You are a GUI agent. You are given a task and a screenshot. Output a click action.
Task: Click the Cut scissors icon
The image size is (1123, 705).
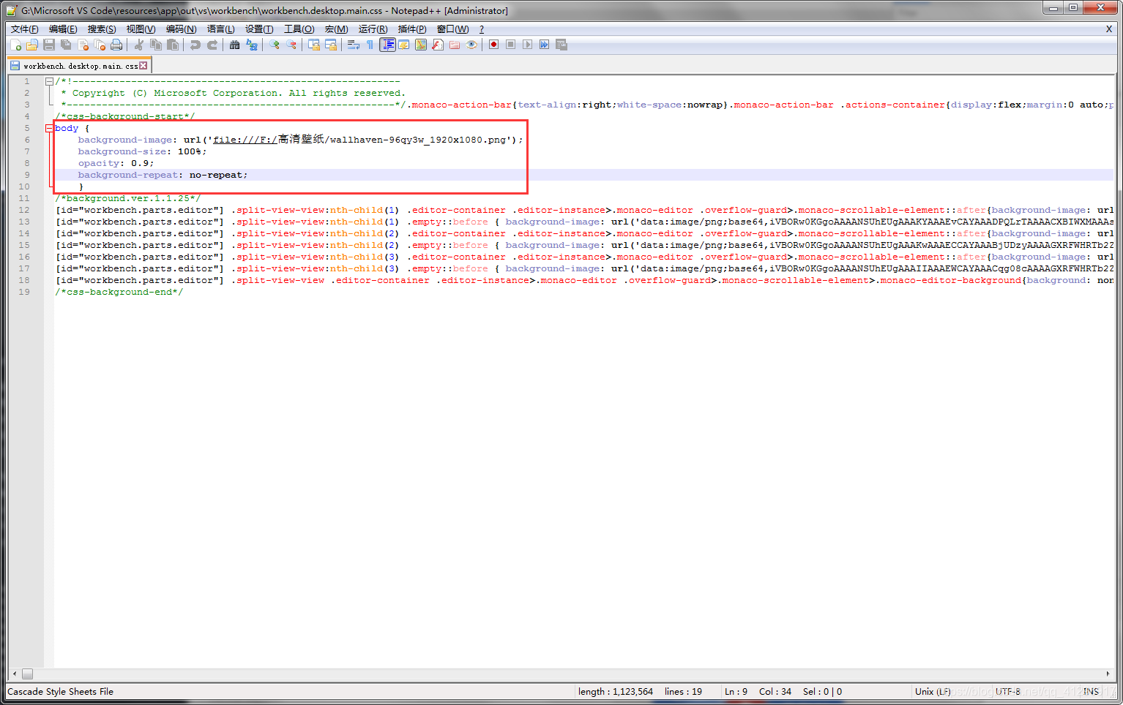click(x=139, y=45)
